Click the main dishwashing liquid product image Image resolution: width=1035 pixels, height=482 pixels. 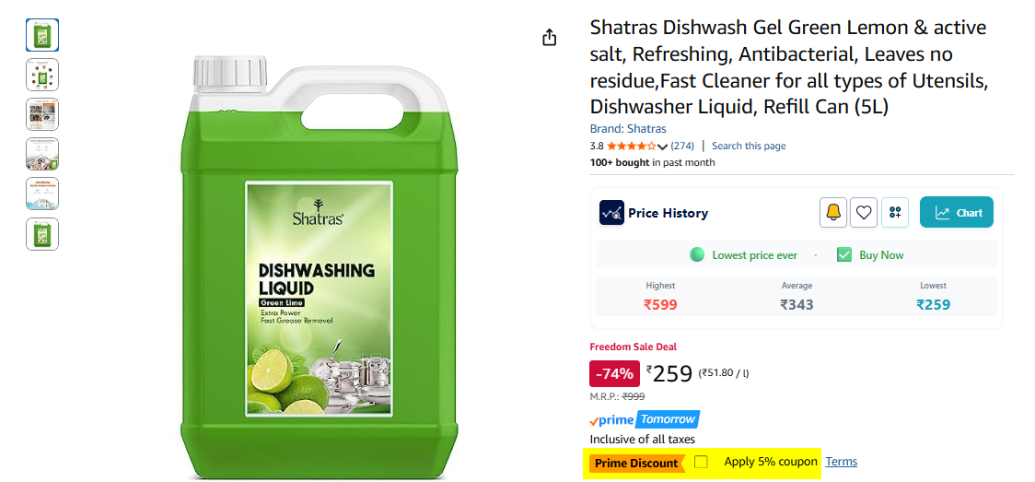[x=320, y=267]
